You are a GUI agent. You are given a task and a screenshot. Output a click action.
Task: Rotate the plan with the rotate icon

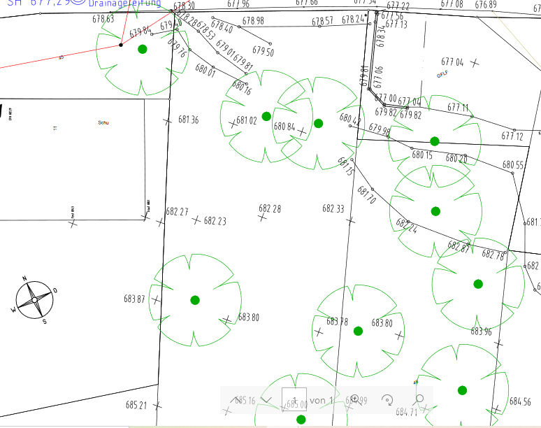click(387, 399)
